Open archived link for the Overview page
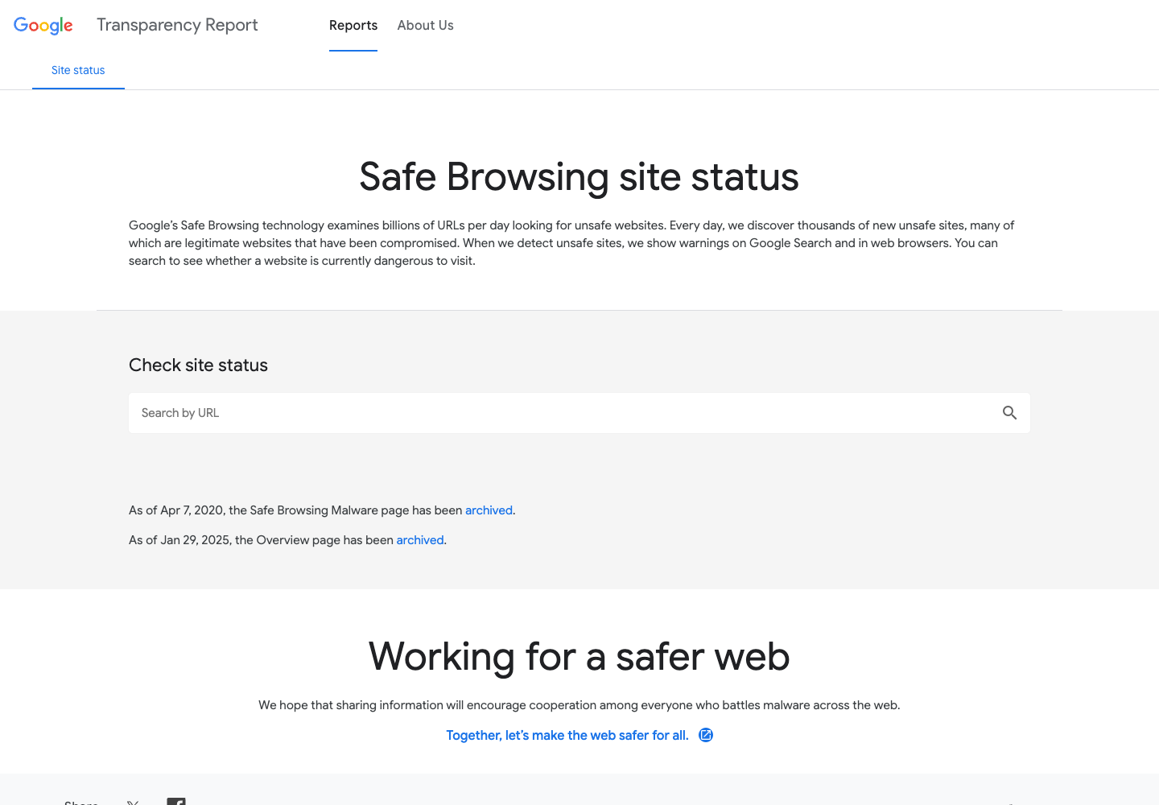1159x805 pixels. [420, 540]
